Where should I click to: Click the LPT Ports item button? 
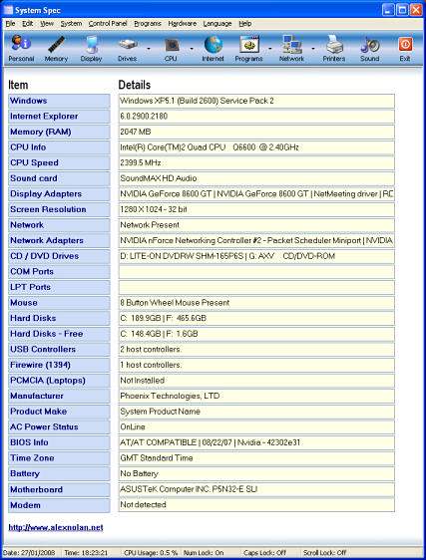coord(59,287)
